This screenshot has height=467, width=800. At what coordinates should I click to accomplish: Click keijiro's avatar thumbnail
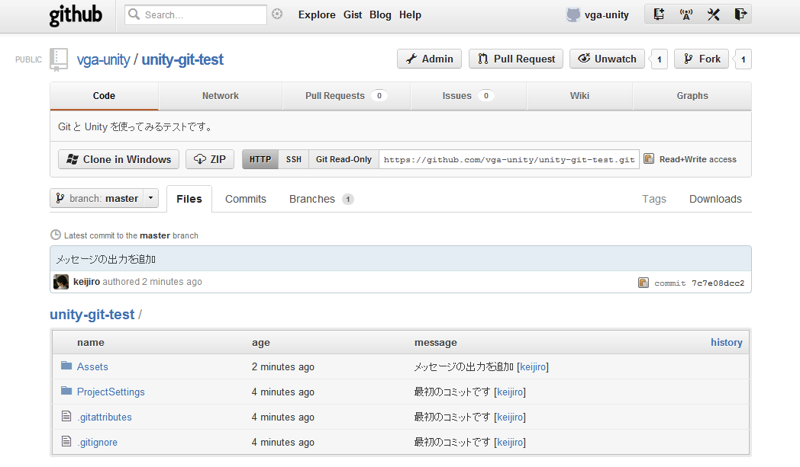tap(61, 282)
